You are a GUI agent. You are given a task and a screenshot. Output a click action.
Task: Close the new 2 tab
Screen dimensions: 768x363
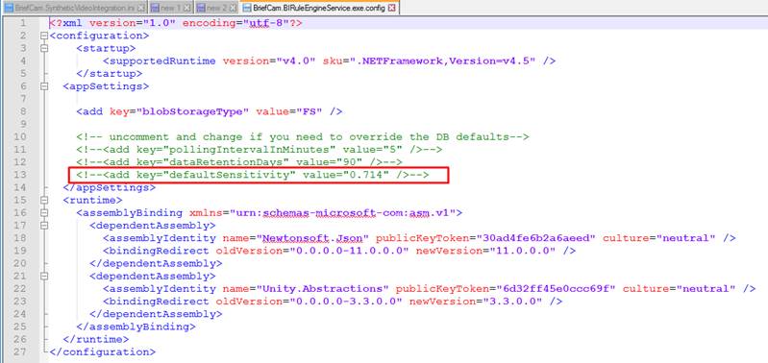tap(234, 9)
